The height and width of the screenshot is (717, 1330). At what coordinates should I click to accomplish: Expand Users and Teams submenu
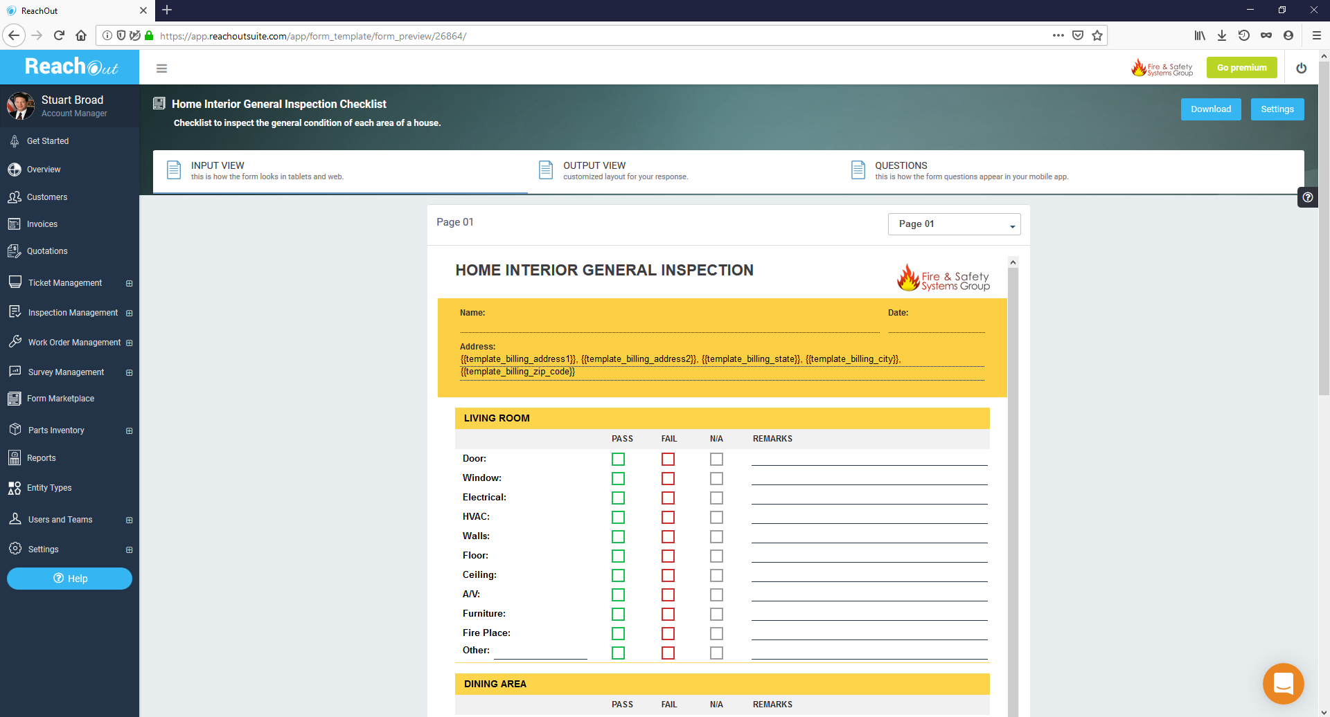point(129,520)
